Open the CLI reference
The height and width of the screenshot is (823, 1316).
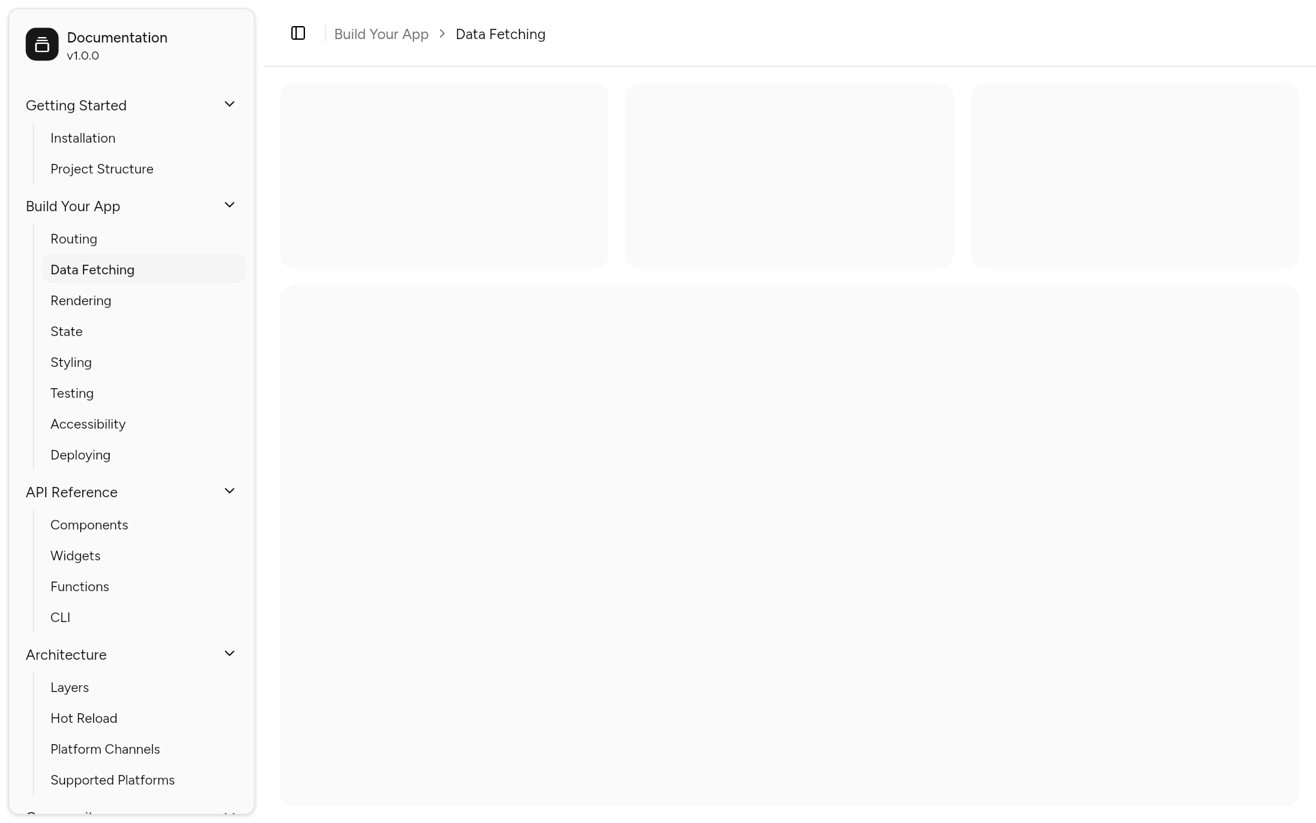tap(143, 617)
